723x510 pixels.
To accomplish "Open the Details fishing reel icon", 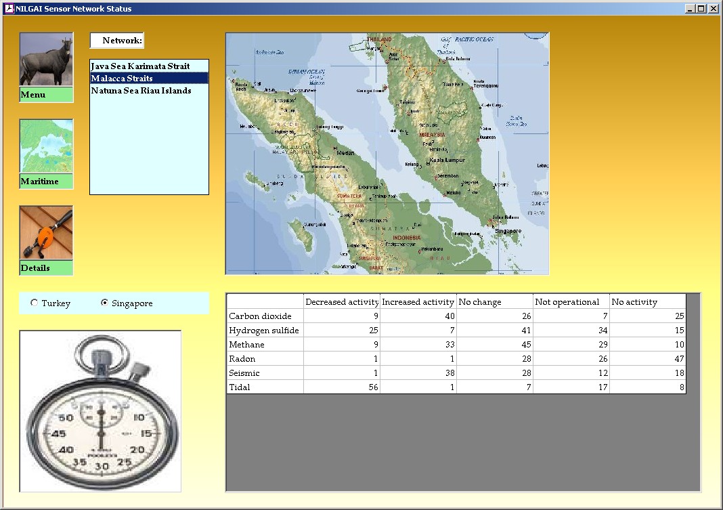I will pos(46,233).
